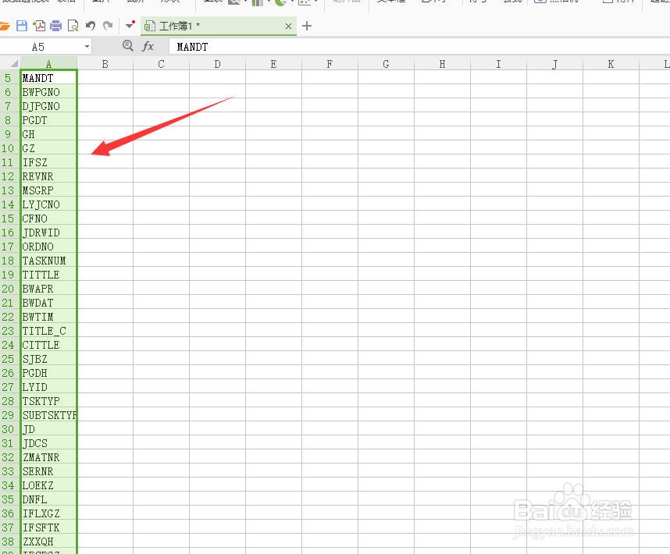670x554 pixels.
Task: Select row 29 header
Action: tap(9, 415)
